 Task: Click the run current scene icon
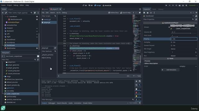coord(180,6)
